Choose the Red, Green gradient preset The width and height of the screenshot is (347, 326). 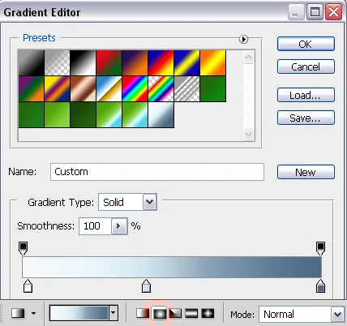[x=109, y=62]
